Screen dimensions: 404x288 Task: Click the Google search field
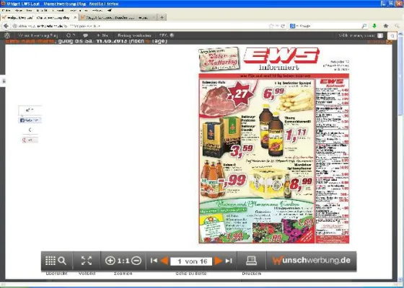coord(328,26)
